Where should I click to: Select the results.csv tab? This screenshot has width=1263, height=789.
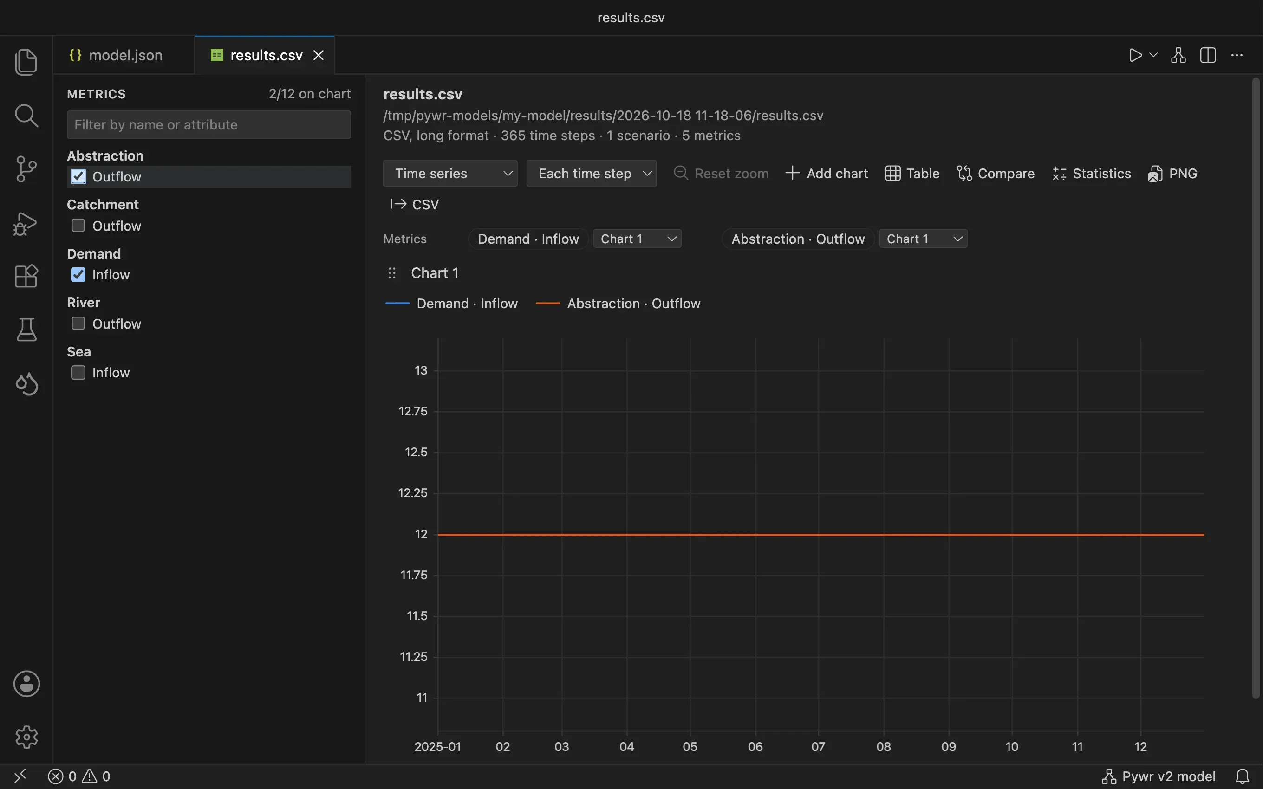pyautogui.click(x=265, y=55)
